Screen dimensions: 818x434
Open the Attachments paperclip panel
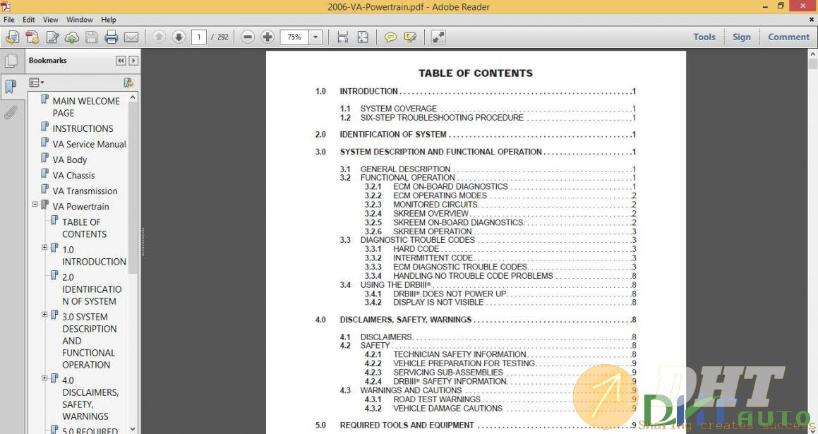coord(11,111)
